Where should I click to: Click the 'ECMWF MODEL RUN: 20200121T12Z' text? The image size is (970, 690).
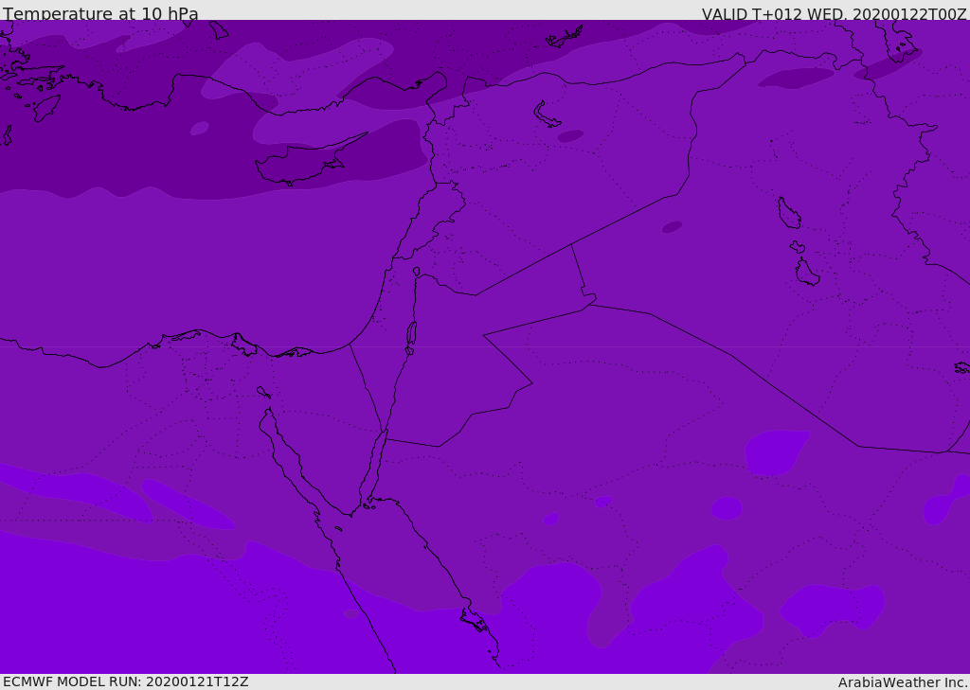point(126,681)
